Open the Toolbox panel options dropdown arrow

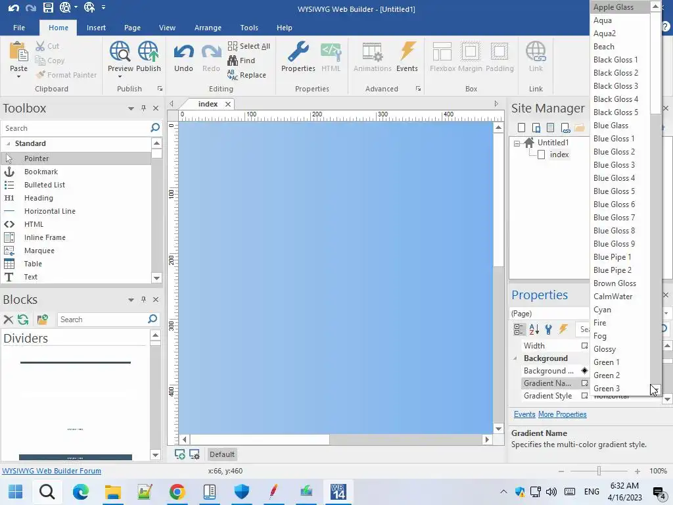pos(131,108)
